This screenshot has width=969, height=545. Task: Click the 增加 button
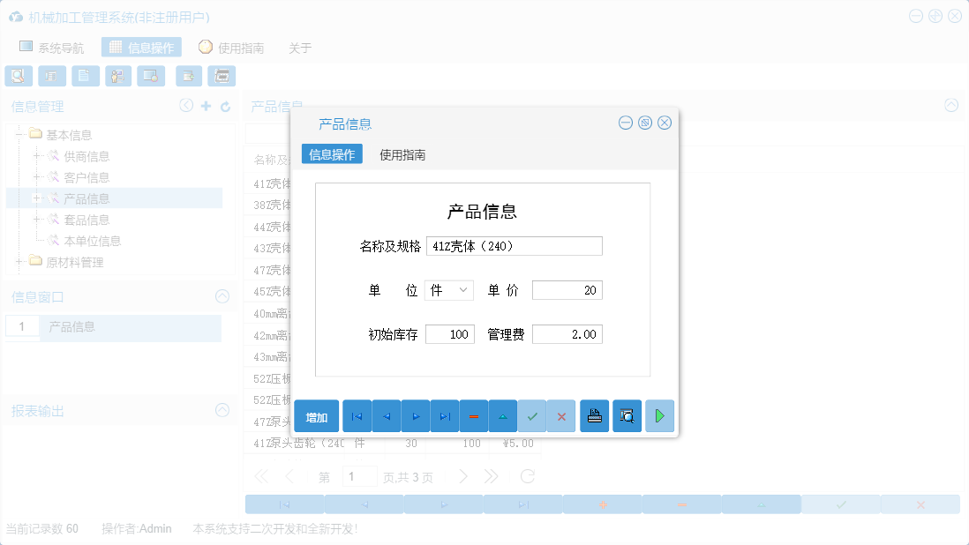[316, 415]
